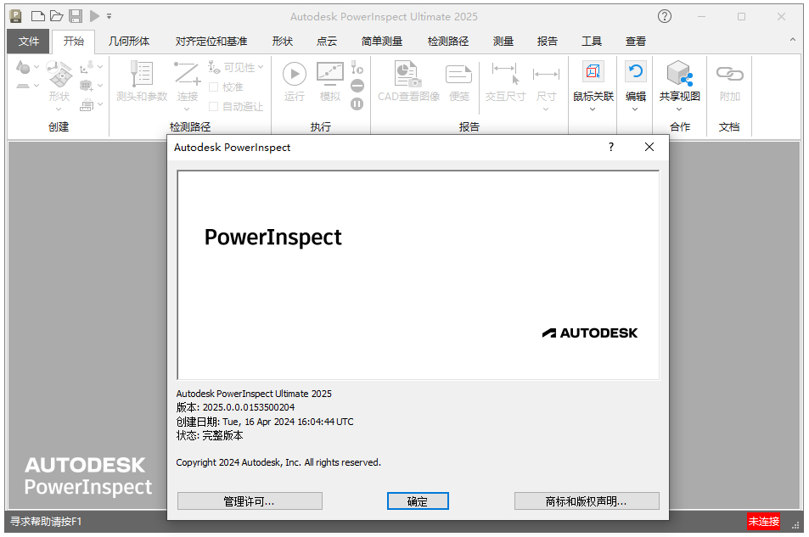
Task: Switch to the 开始 ribbon tab
Action: coord(74,42)
